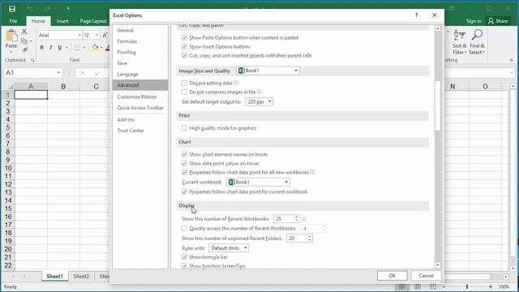Click the Select All corner of the worksheet

(10, 87)
